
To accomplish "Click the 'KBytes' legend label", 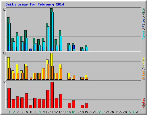I will [144, 103].
